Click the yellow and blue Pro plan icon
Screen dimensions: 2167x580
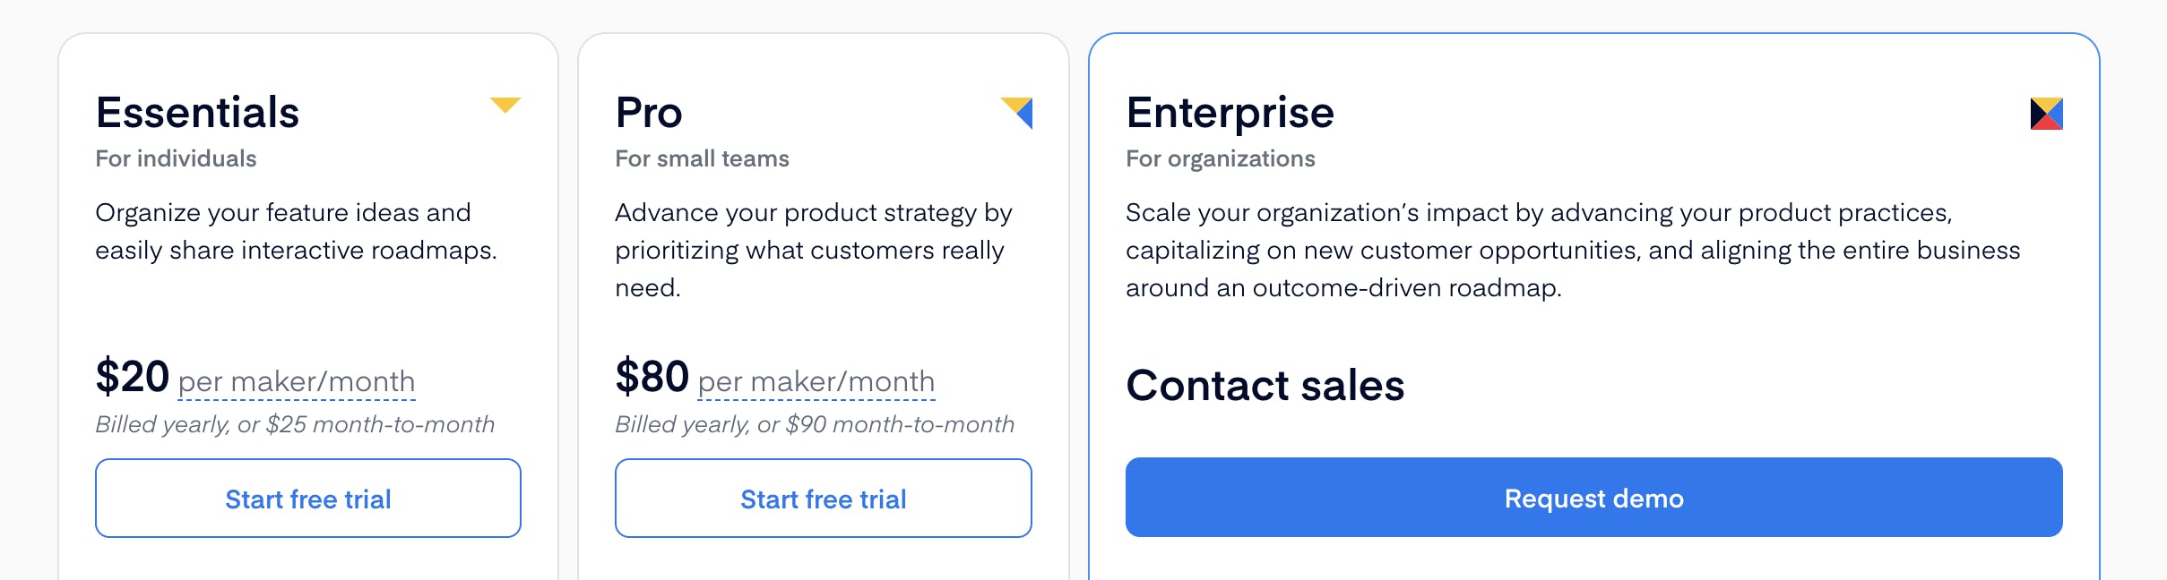1017,113
